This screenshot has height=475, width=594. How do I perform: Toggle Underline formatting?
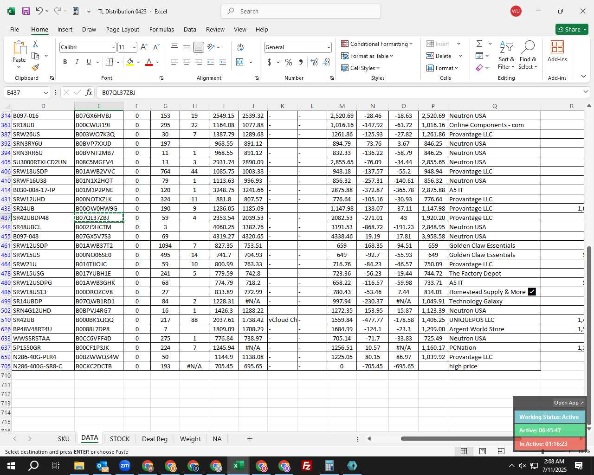[89, 62]
